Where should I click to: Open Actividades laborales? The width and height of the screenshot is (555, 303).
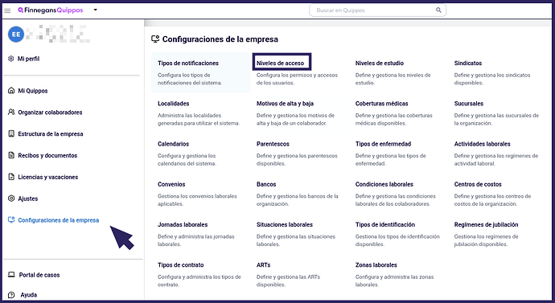click(x=482, y=144)
